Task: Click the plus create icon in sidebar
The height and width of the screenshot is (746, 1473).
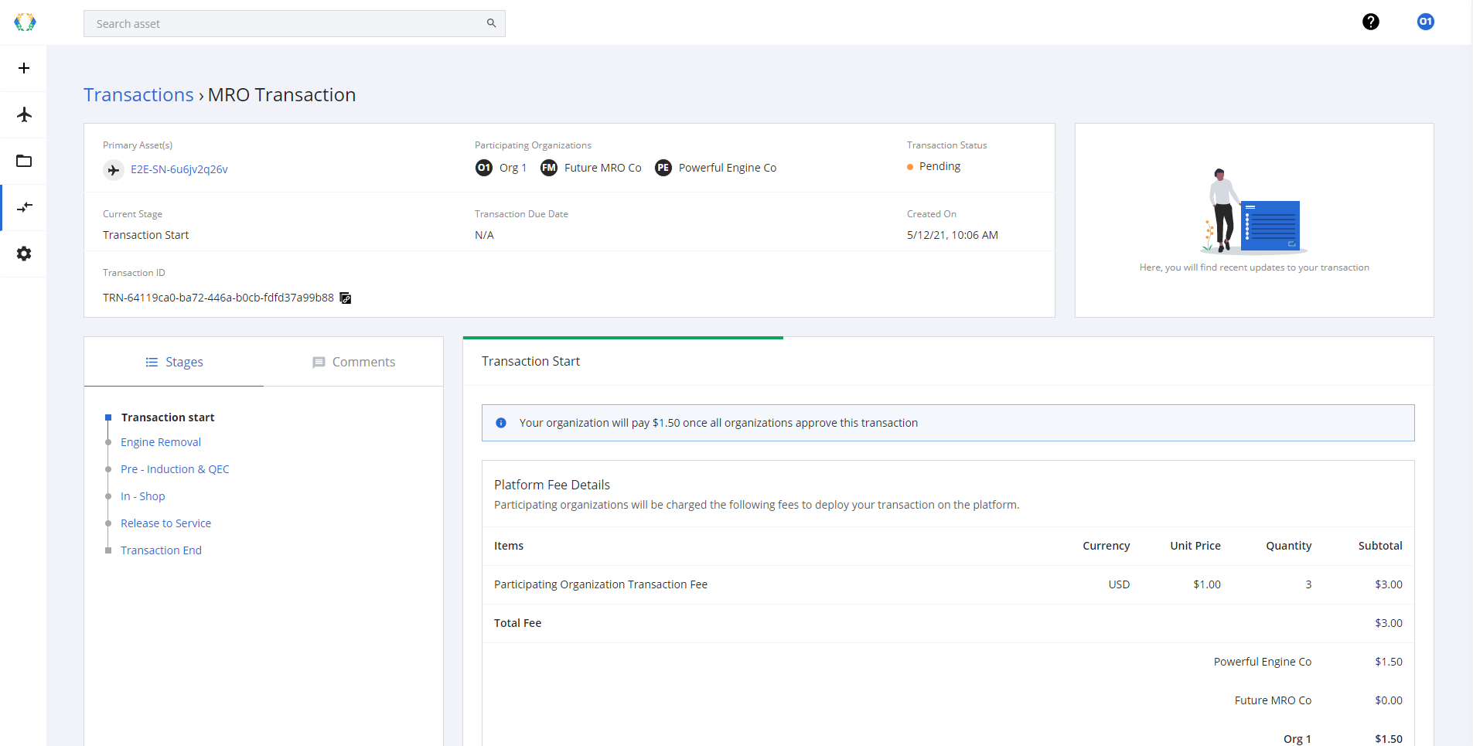Action: [24, 68]
